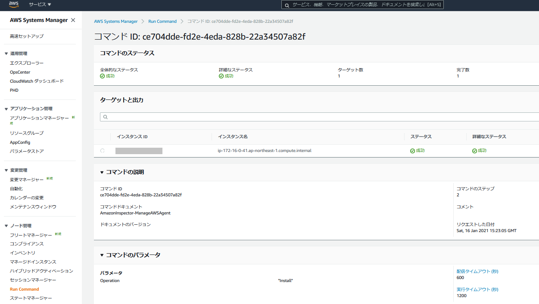Click Run Command breadcrumb link
The height and width of the screenshot is (304, 539).
click(162, 21)
